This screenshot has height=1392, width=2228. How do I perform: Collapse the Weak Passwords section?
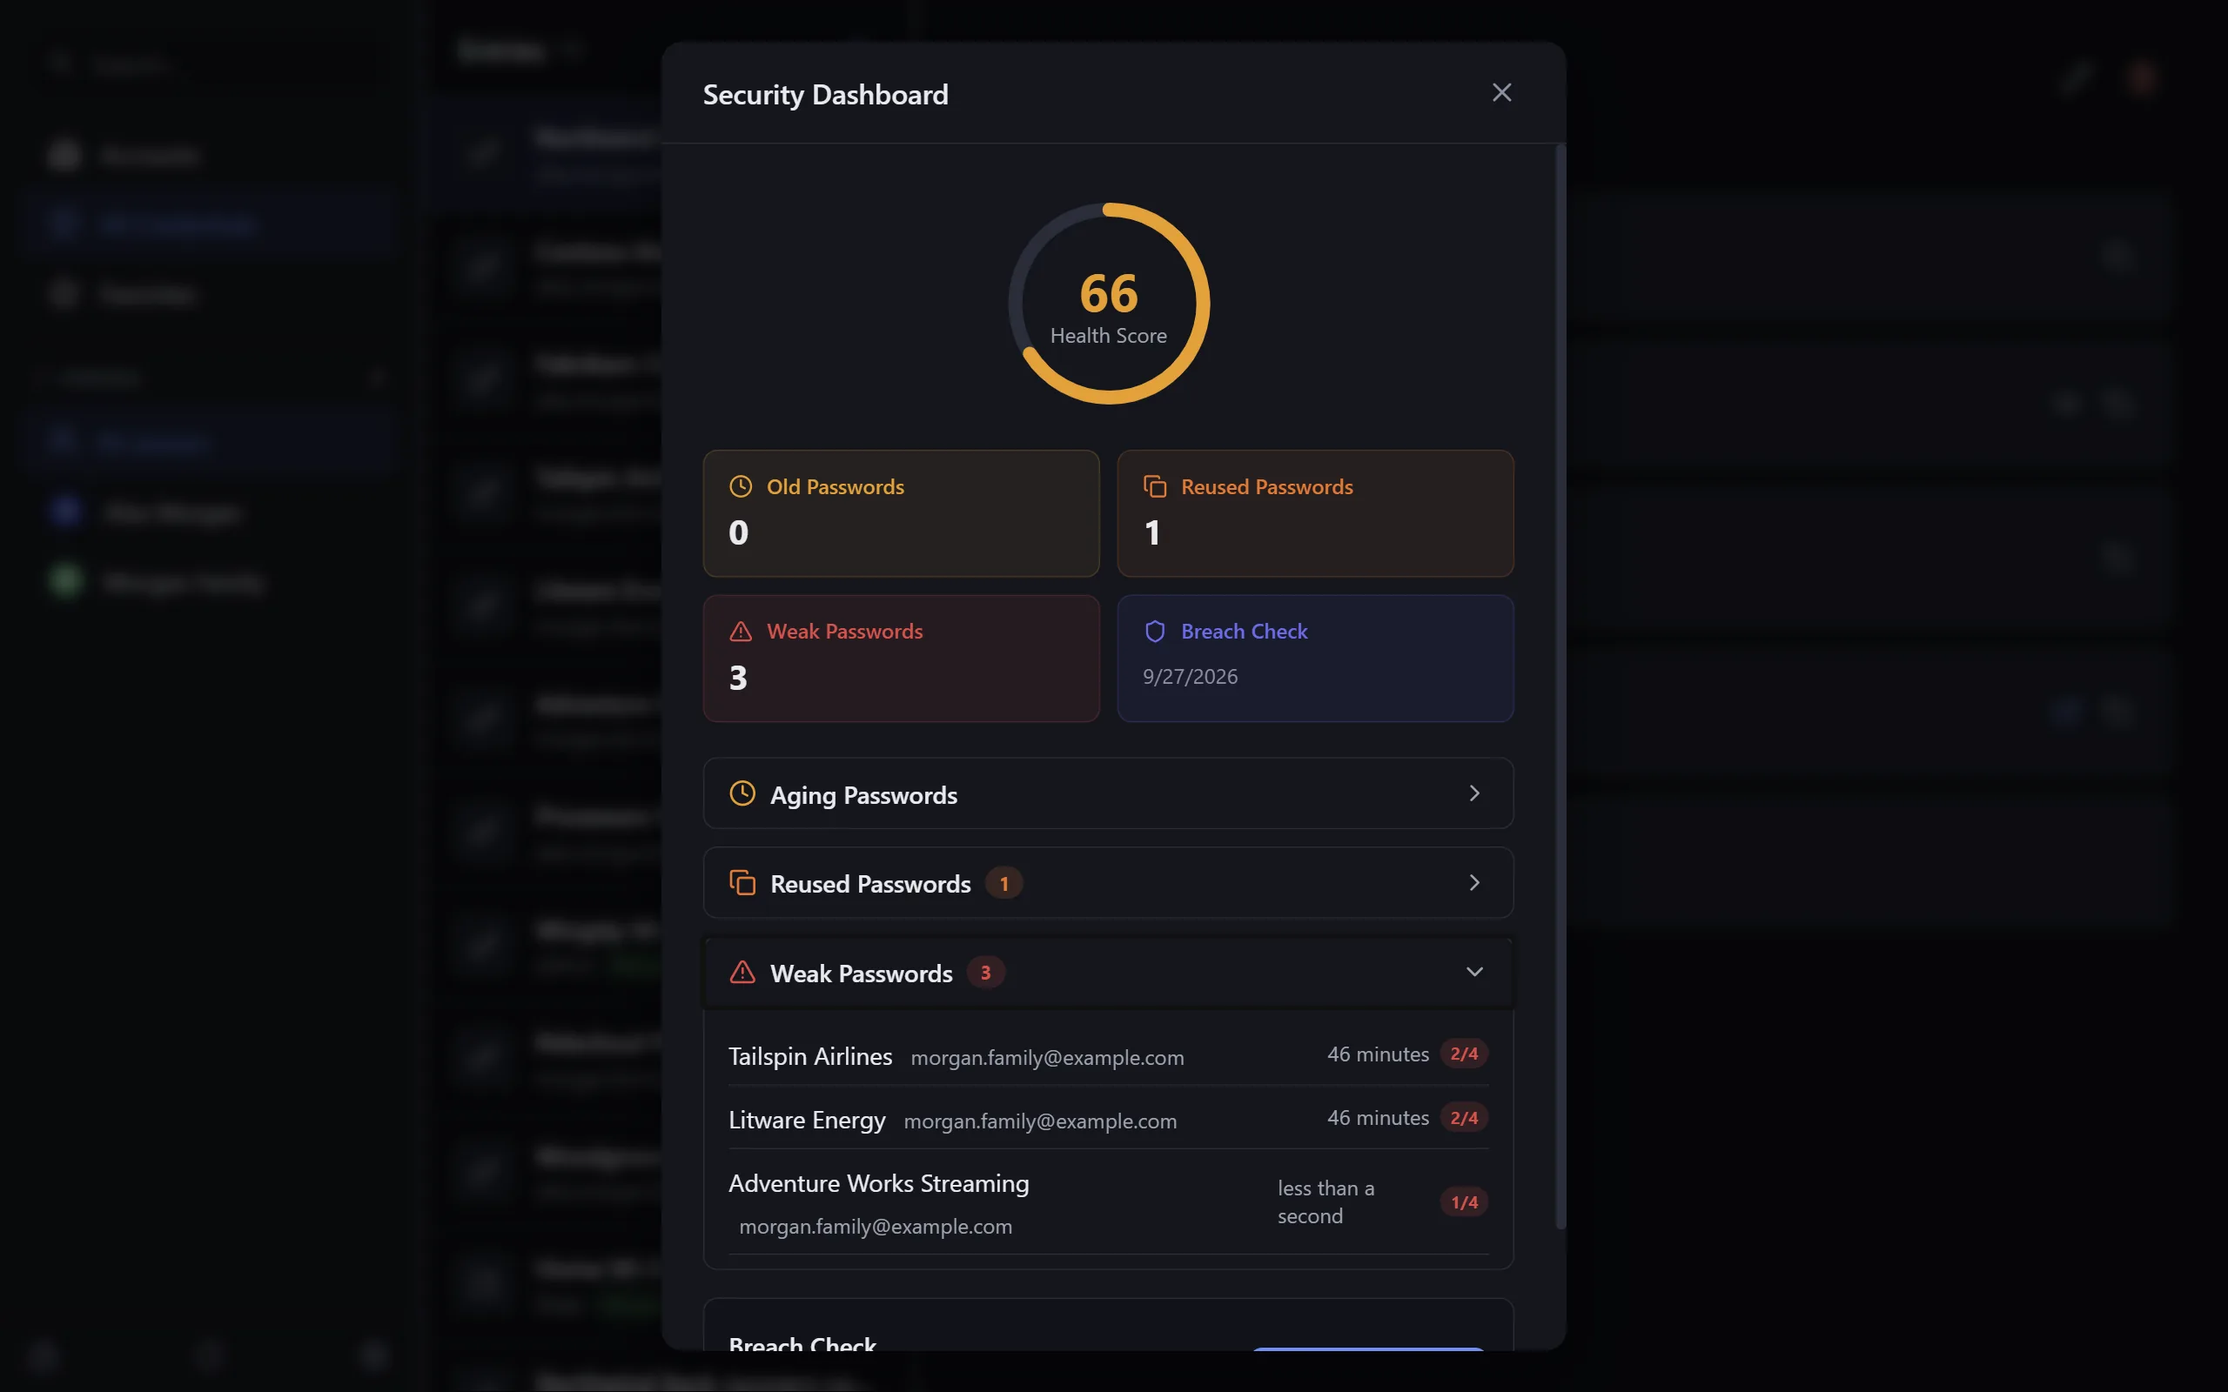click(1109, 972)
